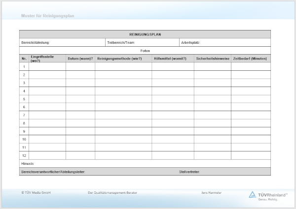Image resolution: width=296 pixels, height=209 pixels.
Task: Select the Datum cell in row 5
Action: (x=80, y=99)
